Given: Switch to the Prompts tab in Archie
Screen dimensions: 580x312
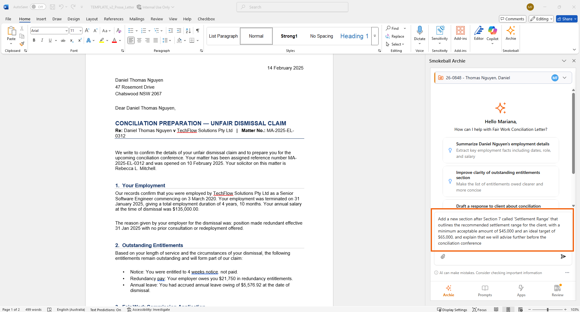Looking at the screenshot, I should 485,290.
